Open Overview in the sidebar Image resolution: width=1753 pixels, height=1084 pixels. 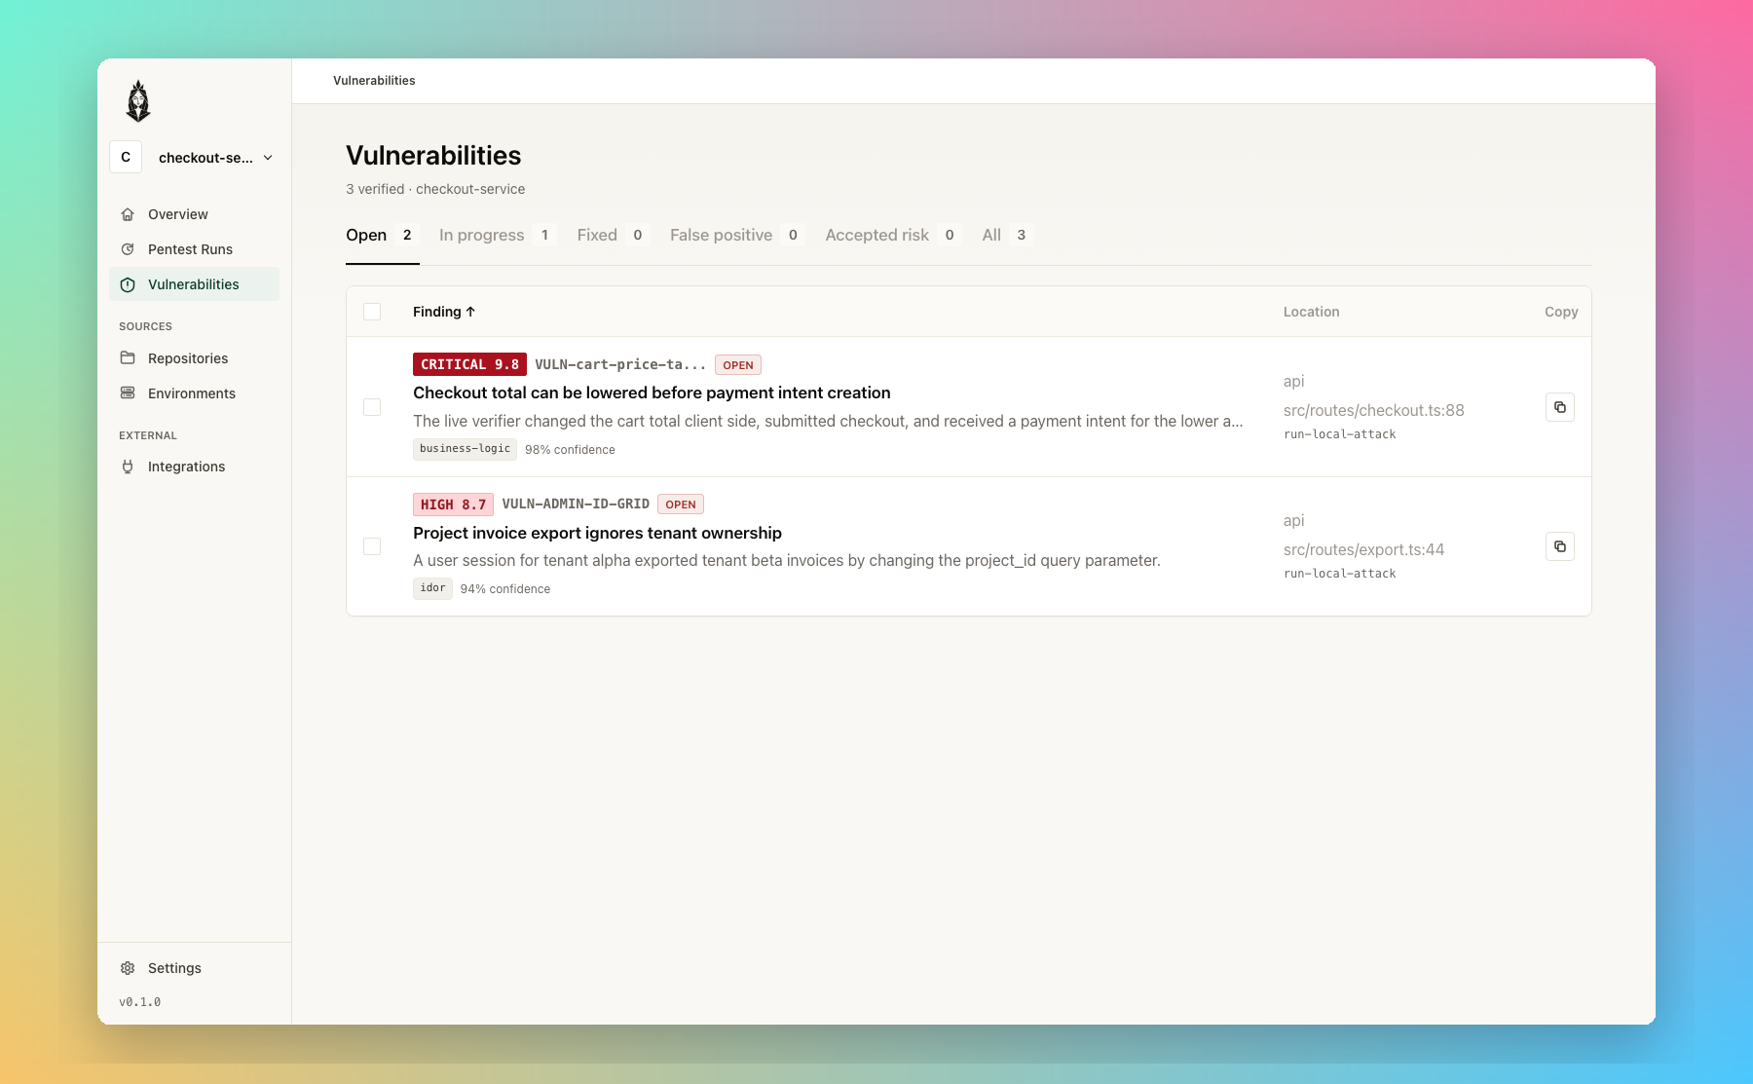click(194, 214)
